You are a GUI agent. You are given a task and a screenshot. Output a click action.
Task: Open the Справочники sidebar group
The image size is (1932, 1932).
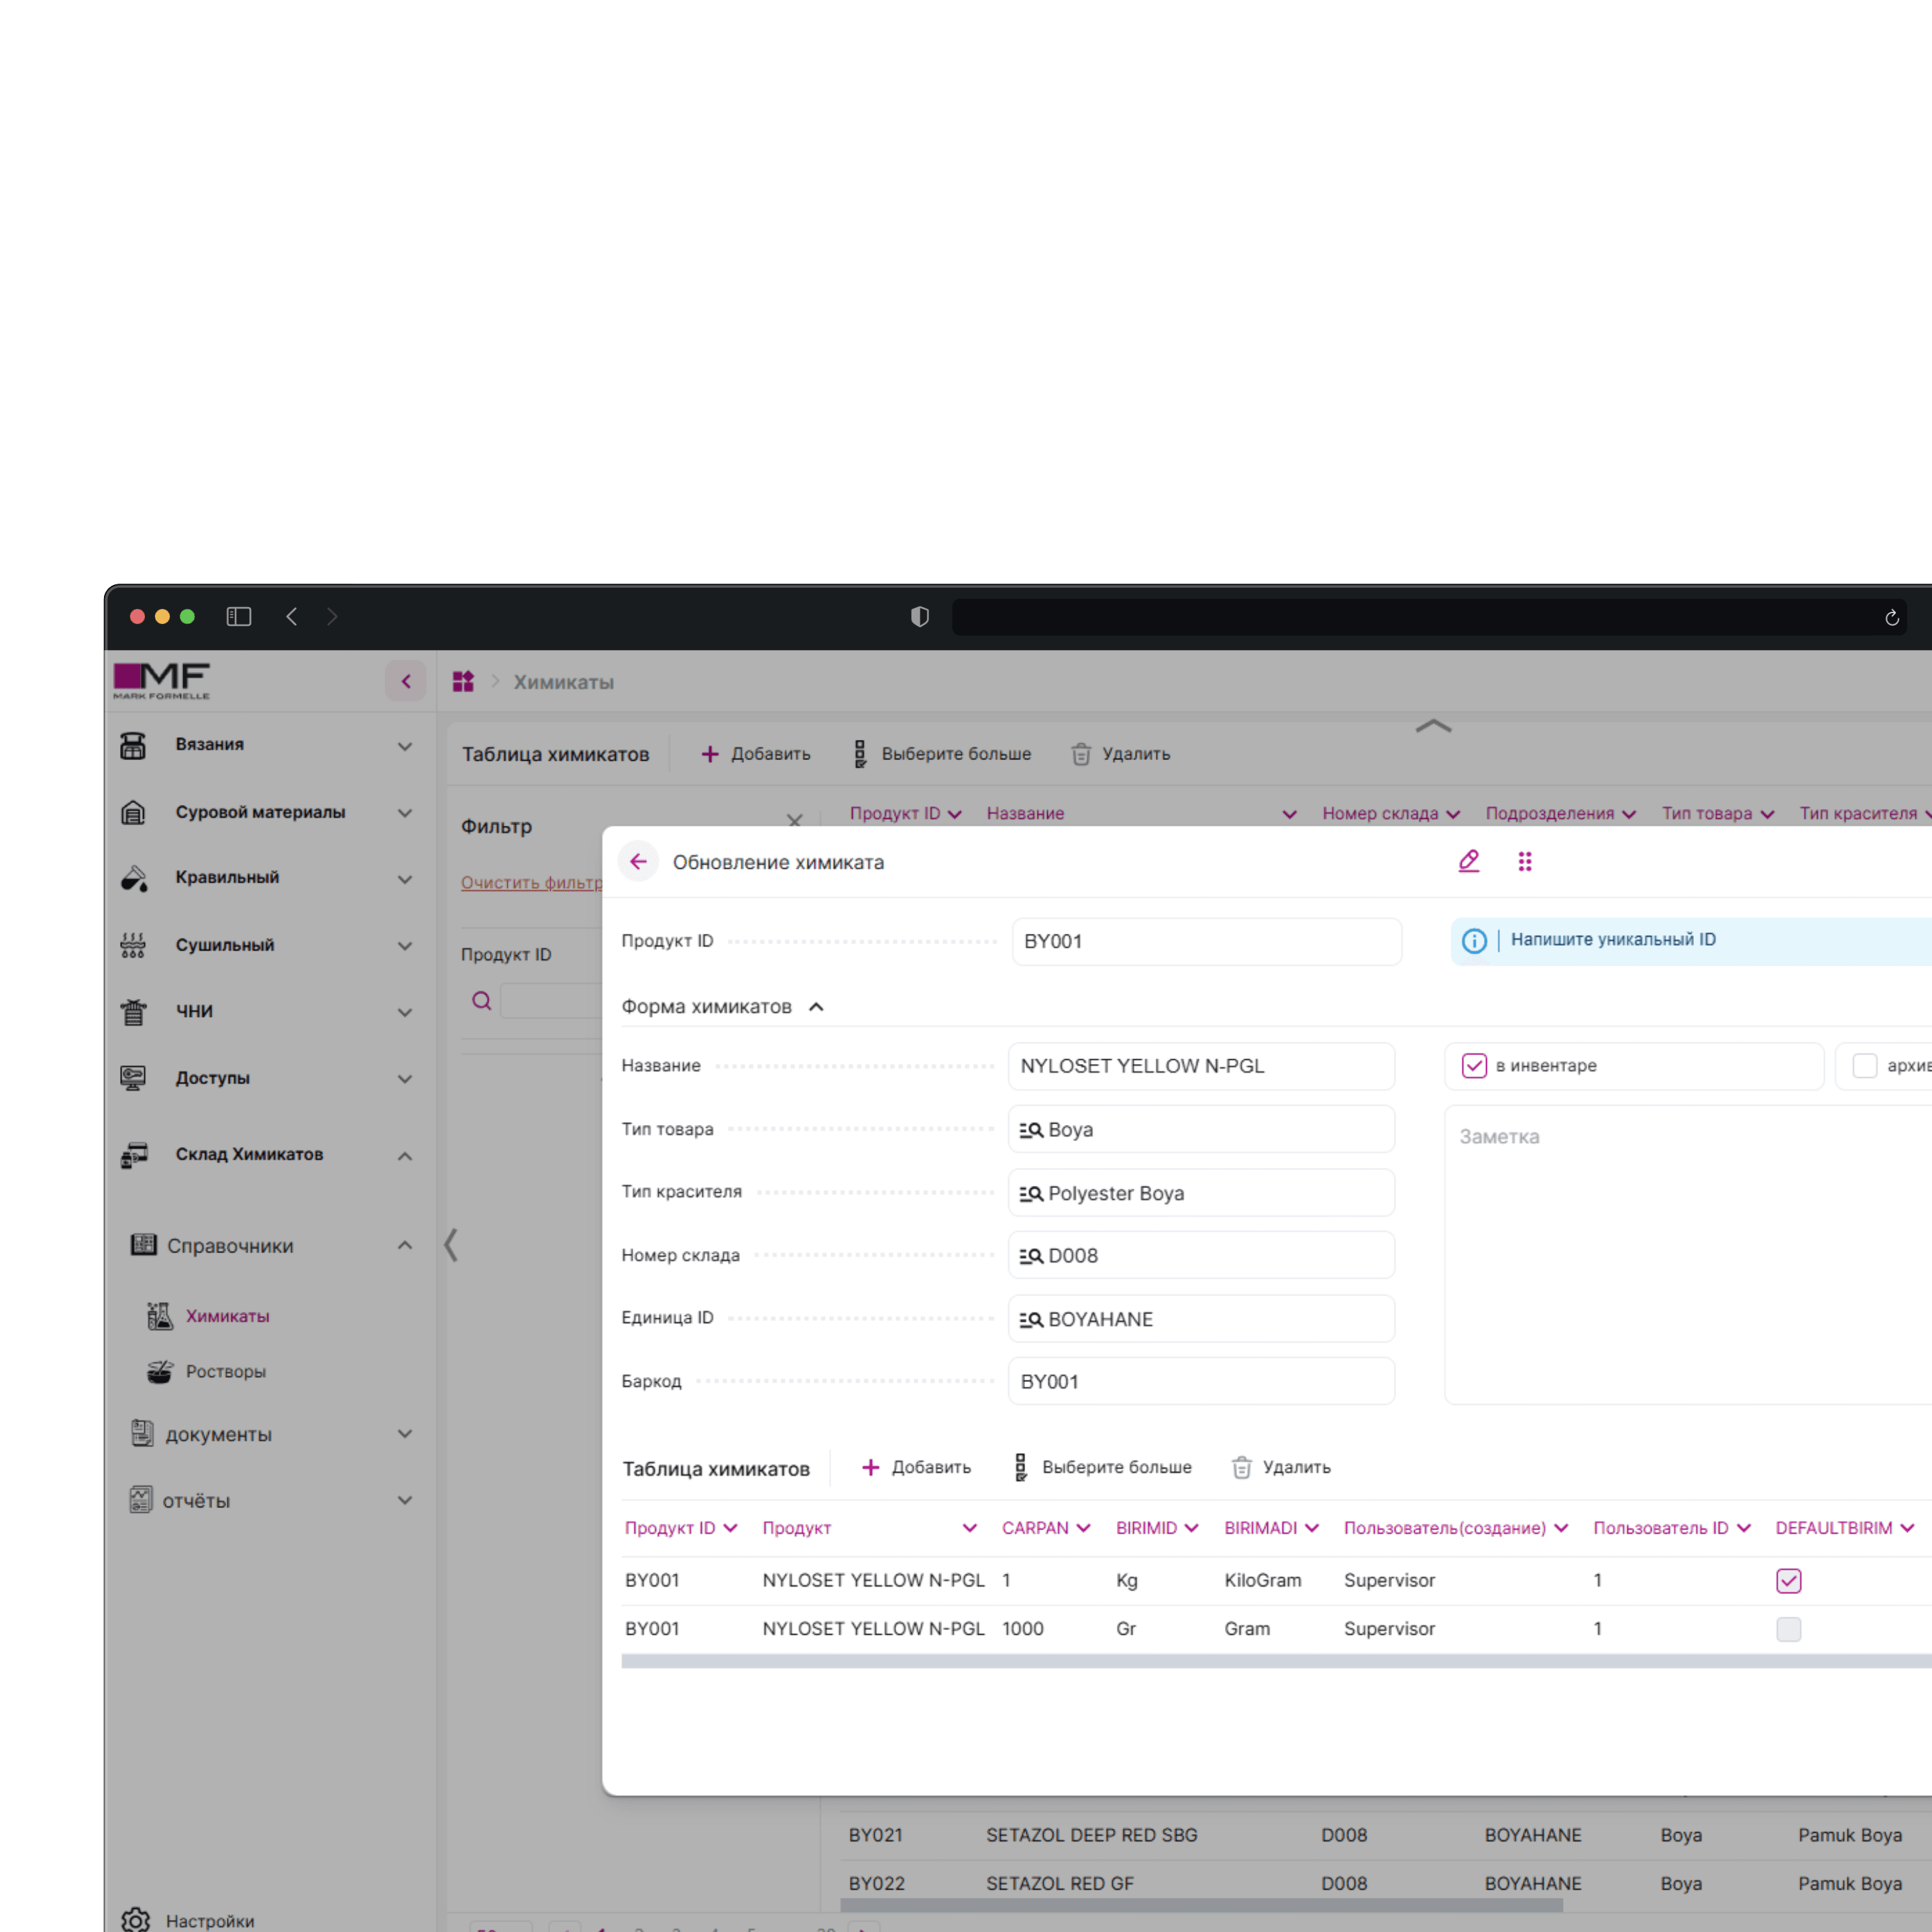tap(230, 1246)
